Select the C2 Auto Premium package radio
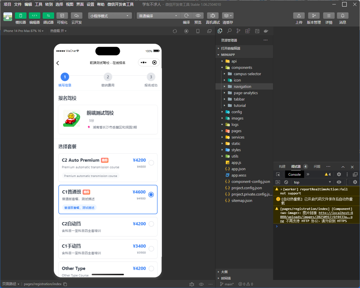The image size is (360, 288). pos(151,163)
